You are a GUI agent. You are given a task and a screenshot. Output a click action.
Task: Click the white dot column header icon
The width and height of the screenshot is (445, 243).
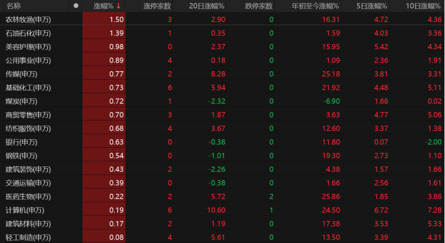[x=76, y=6]
